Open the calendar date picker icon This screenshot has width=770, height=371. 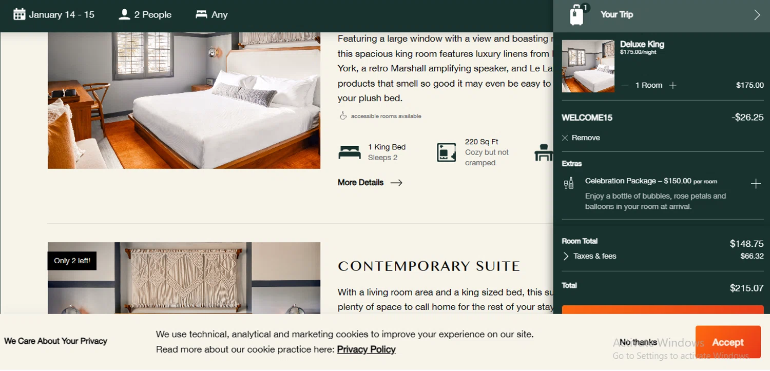coord(20,14)
